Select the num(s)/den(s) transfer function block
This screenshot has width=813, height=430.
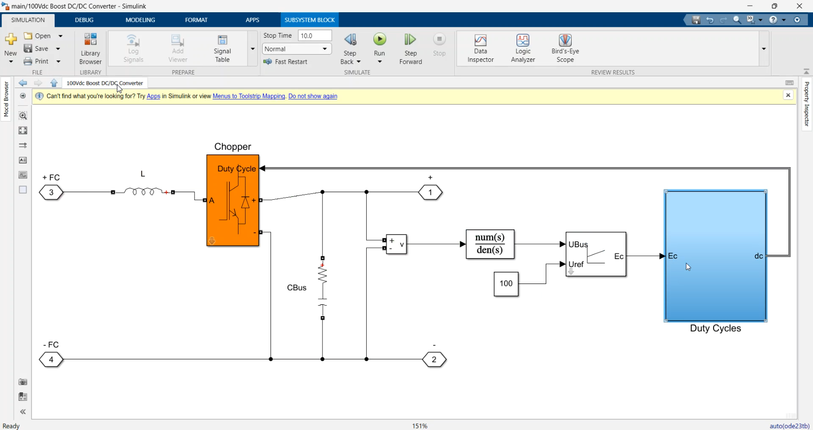point(490,244)
